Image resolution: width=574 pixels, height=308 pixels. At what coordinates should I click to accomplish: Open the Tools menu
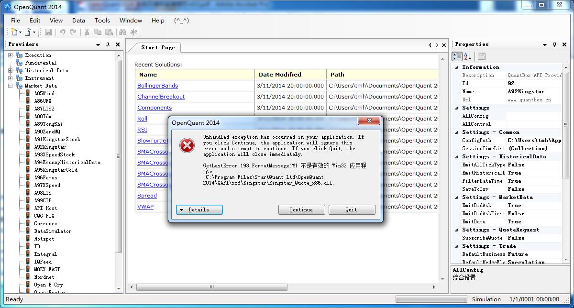pos(102,21)
